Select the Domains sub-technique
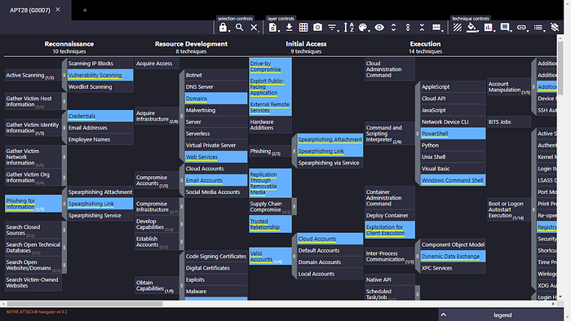This screenshot has width=571, height=321. [216, 99]
